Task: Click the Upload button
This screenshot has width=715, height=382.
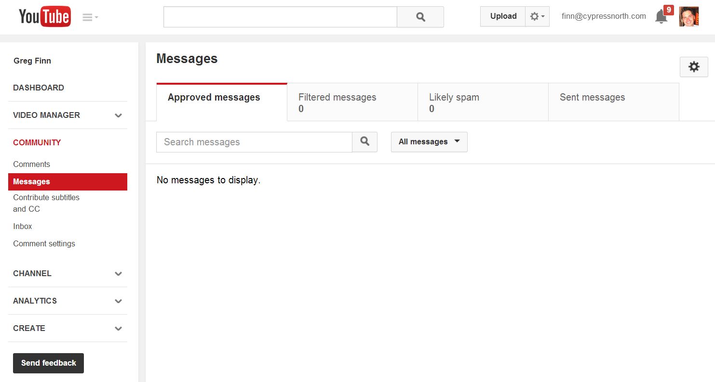Action: pyautogui.click(x=503, y=16)
